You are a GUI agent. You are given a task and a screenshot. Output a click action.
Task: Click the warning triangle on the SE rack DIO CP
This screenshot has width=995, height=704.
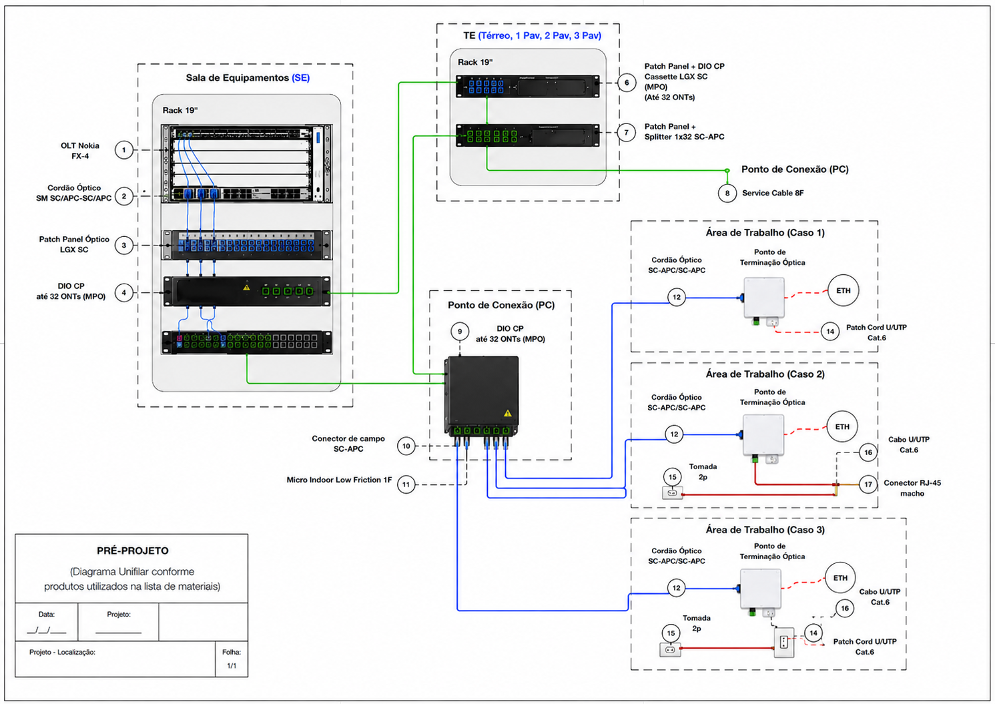[246, 288]
